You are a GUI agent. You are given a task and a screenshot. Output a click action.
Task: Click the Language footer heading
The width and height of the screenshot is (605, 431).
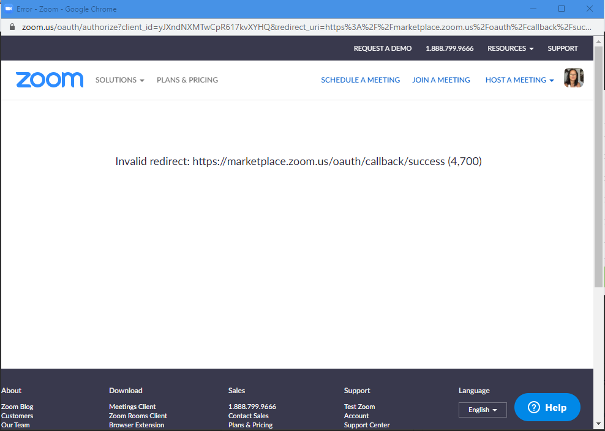pos(474,390)
